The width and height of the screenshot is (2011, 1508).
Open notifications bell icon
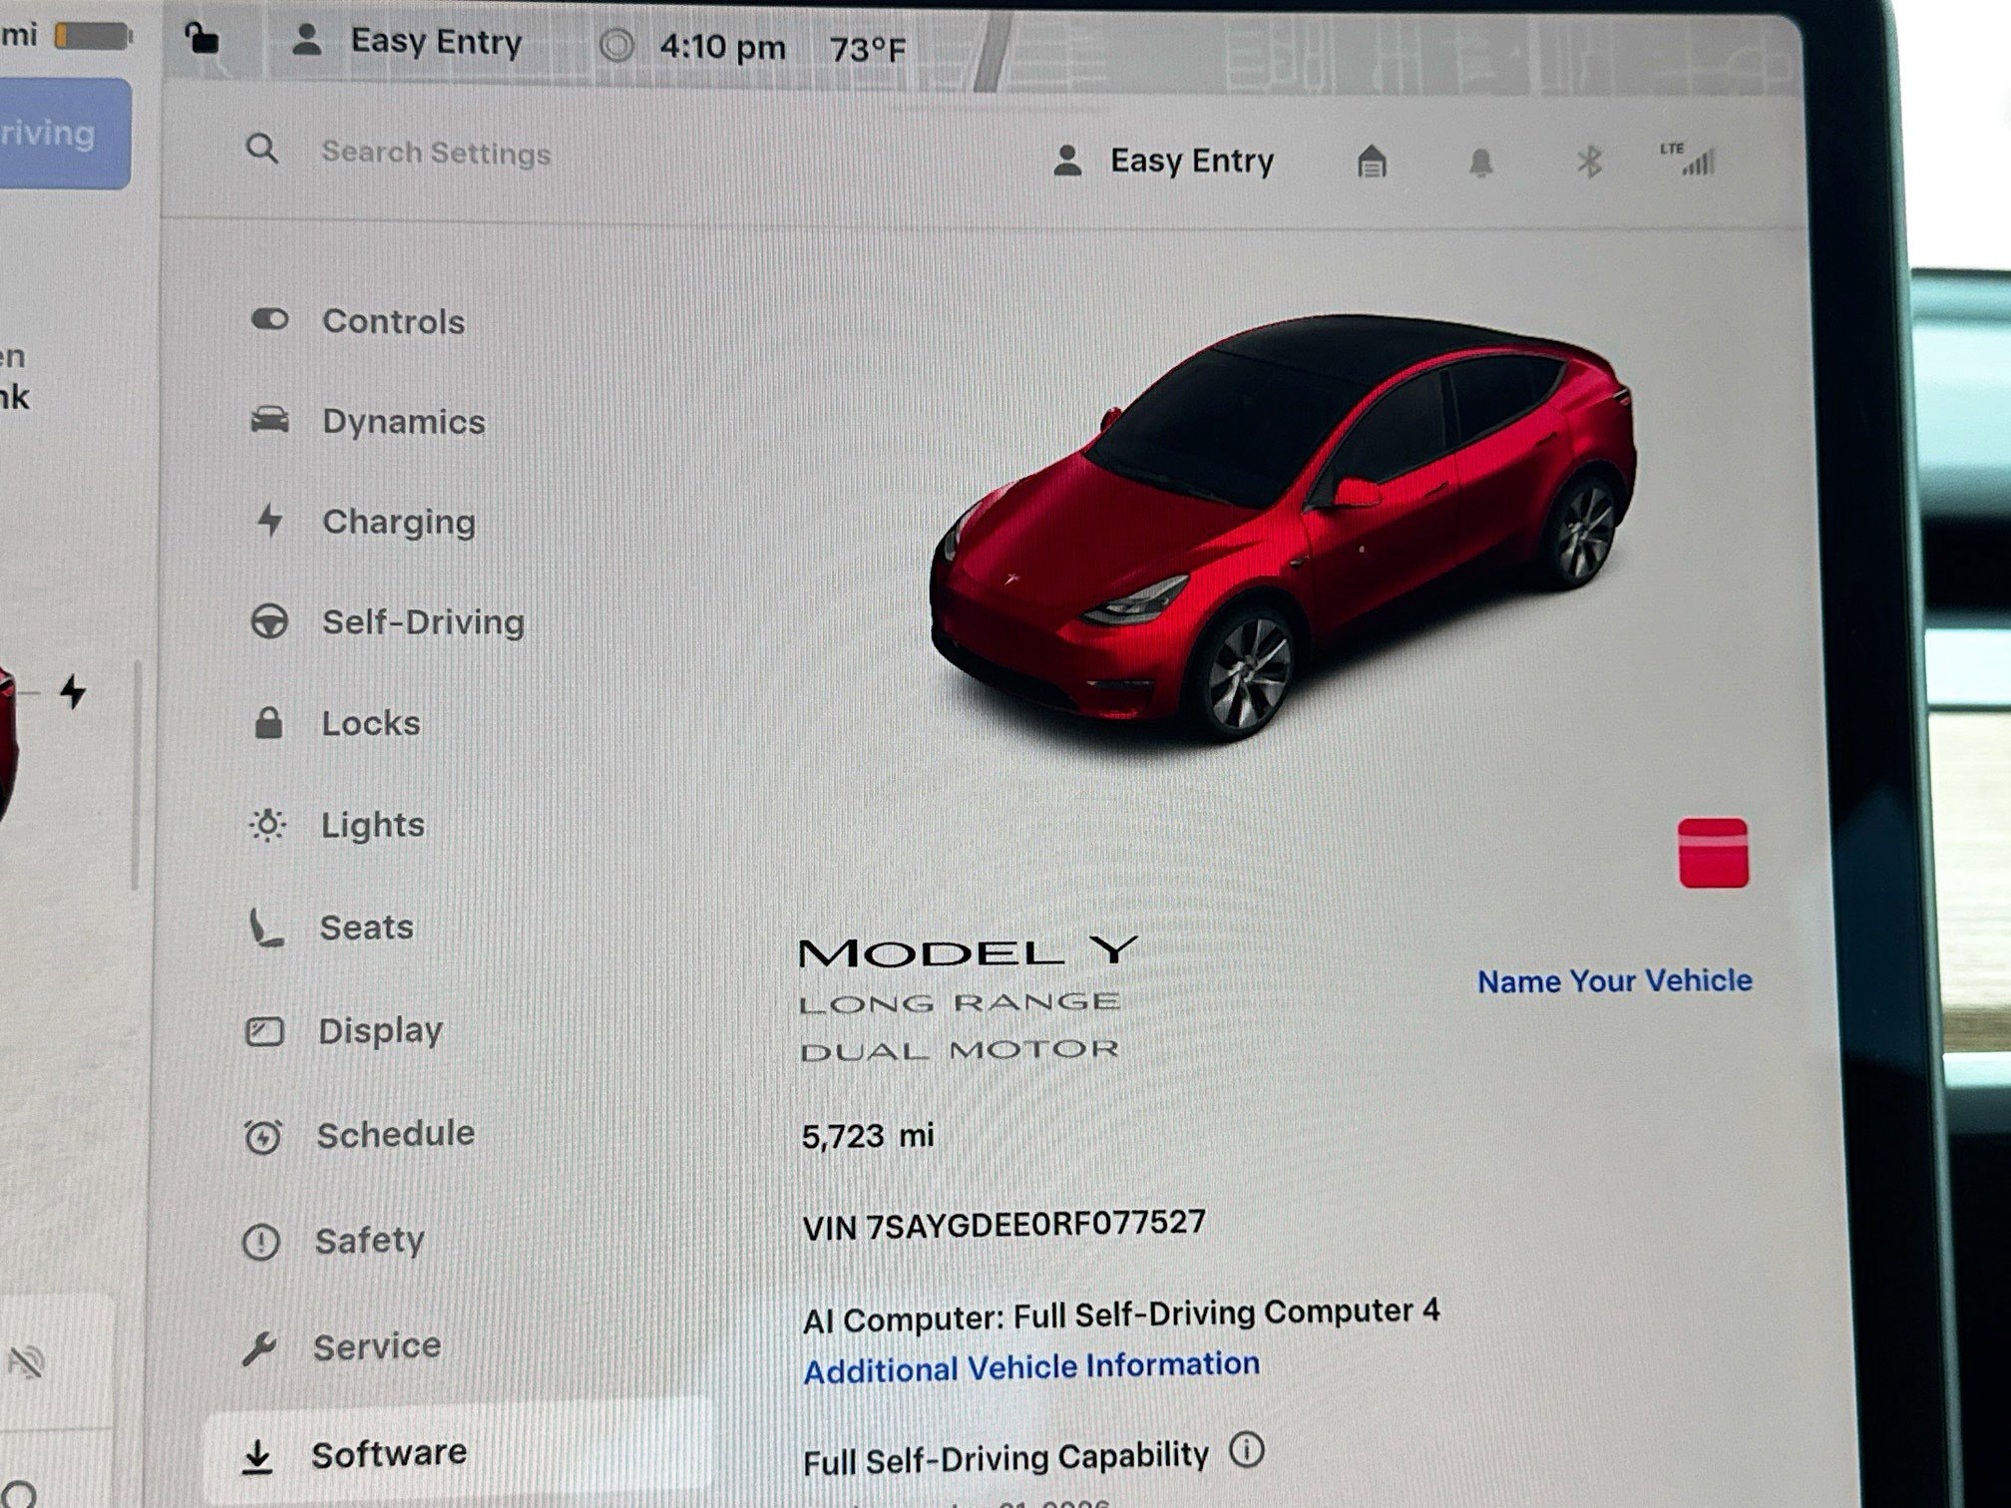click(x=1481, y=162)
